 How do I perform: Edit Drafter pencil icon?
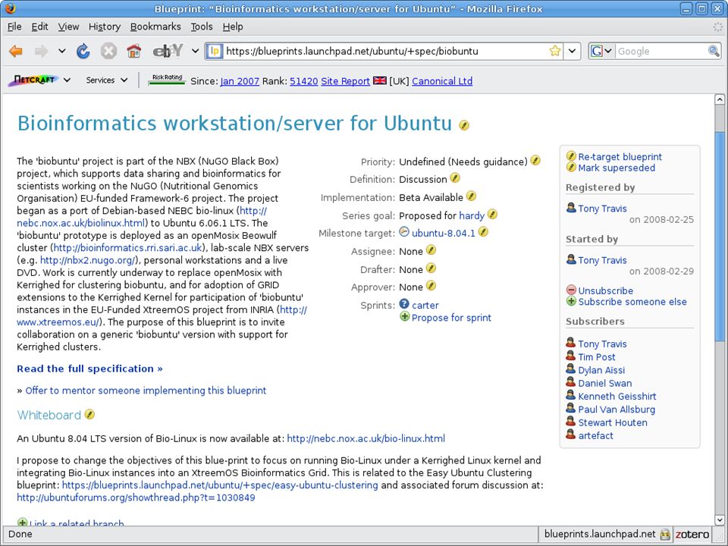pyautogui.click(x=431, y=268)
